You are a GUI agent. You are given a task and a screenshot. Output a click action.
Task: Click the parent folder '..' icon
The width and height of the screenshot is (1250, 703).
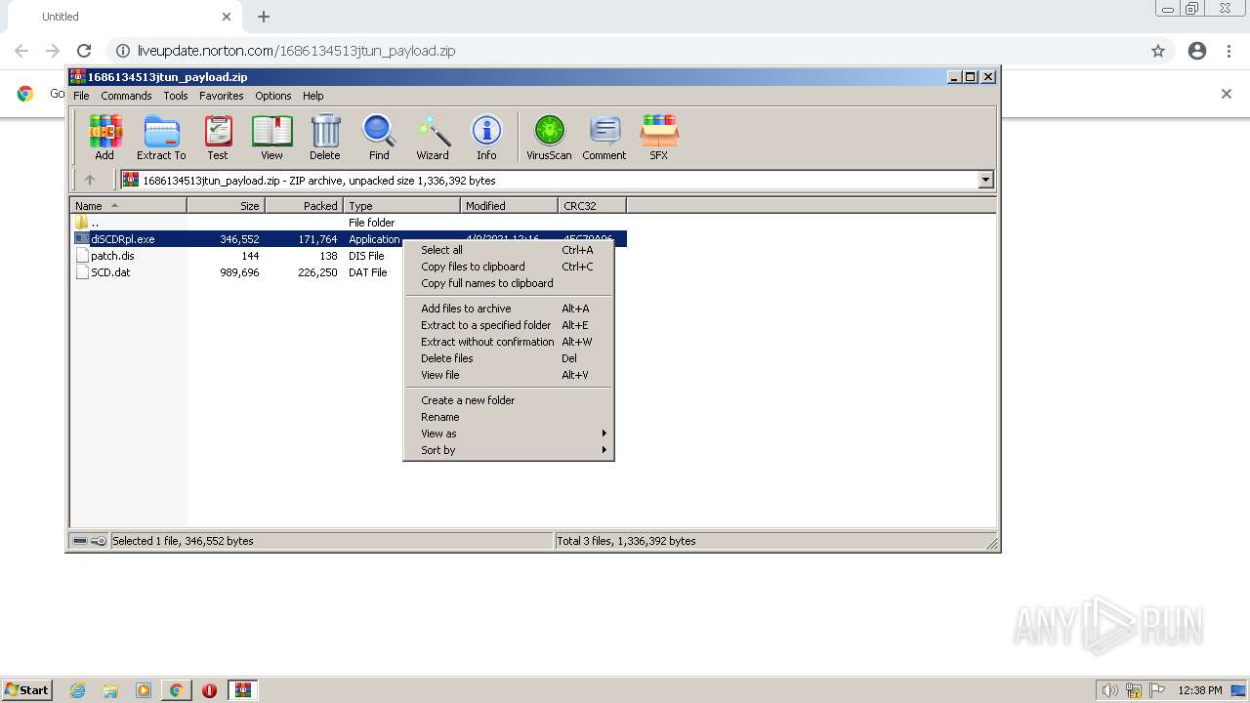click(x=82, y=223)
